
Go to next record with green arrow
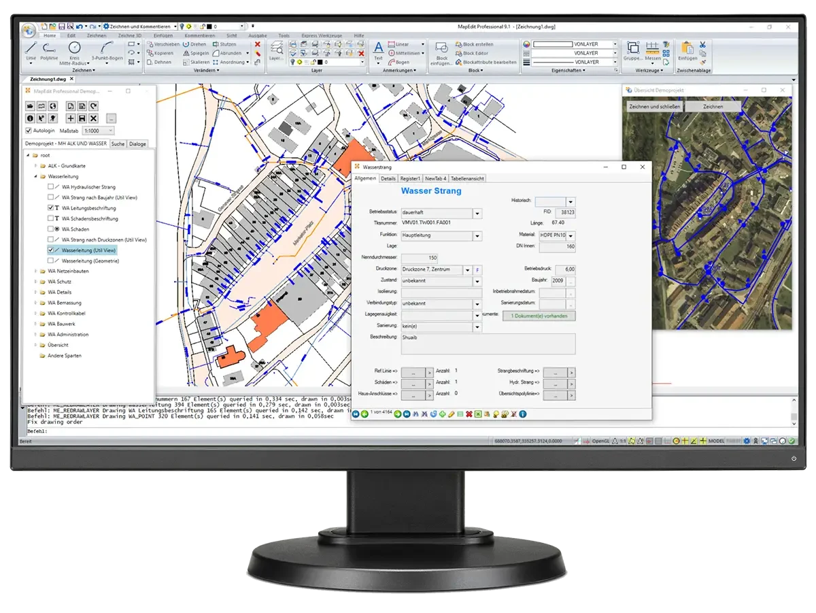coord(397,414)
